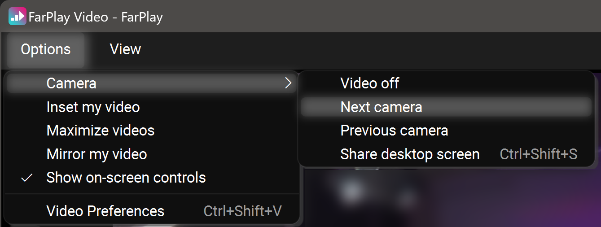The height and width of the screenshot is (227, 601).
Task: Switch to Next camera
Action: tap(381, 107)
